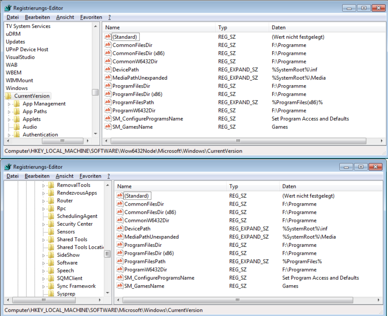Click SM_ConfigureProgramsName icon in bottom window

[x=120, y=278]
